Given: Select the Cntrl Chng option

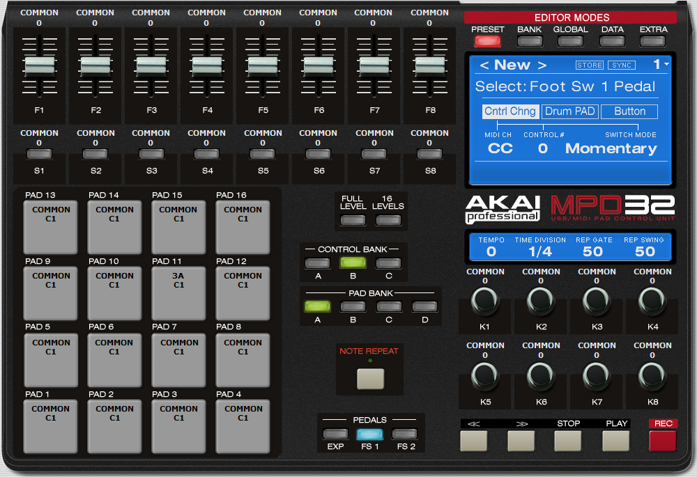Looking at the screenshot, I should click(510, 111).
